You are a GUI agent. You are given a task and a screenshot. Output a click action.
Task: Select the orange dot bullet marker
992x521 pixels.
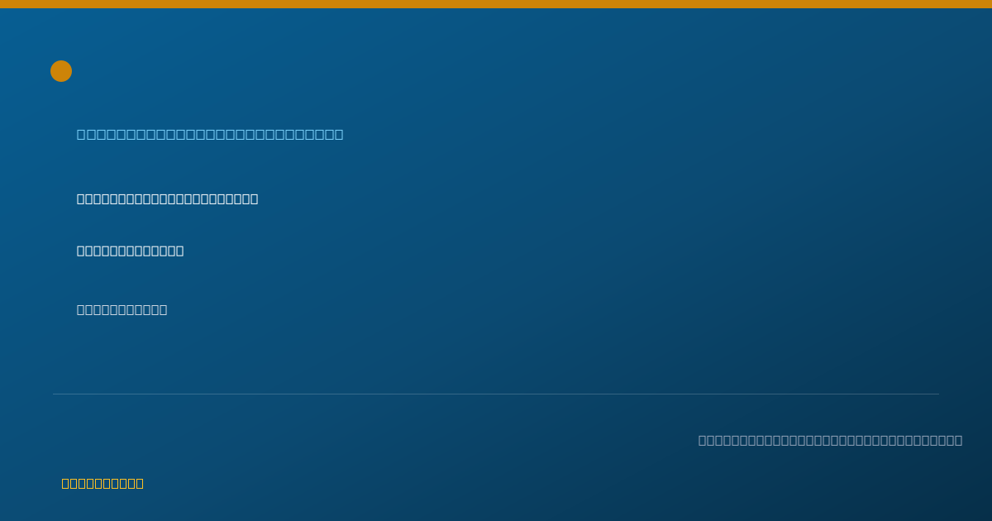61,71
